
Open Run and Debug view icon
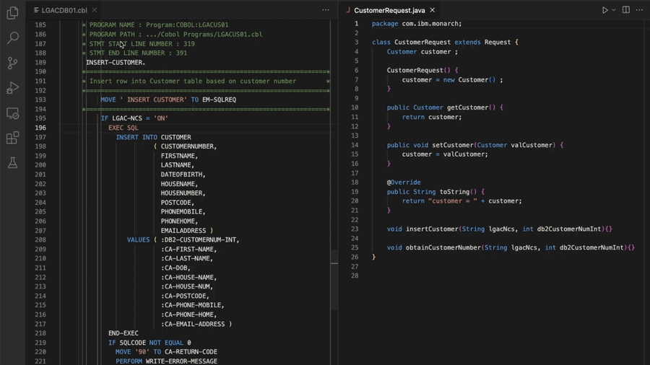[12, 88]
